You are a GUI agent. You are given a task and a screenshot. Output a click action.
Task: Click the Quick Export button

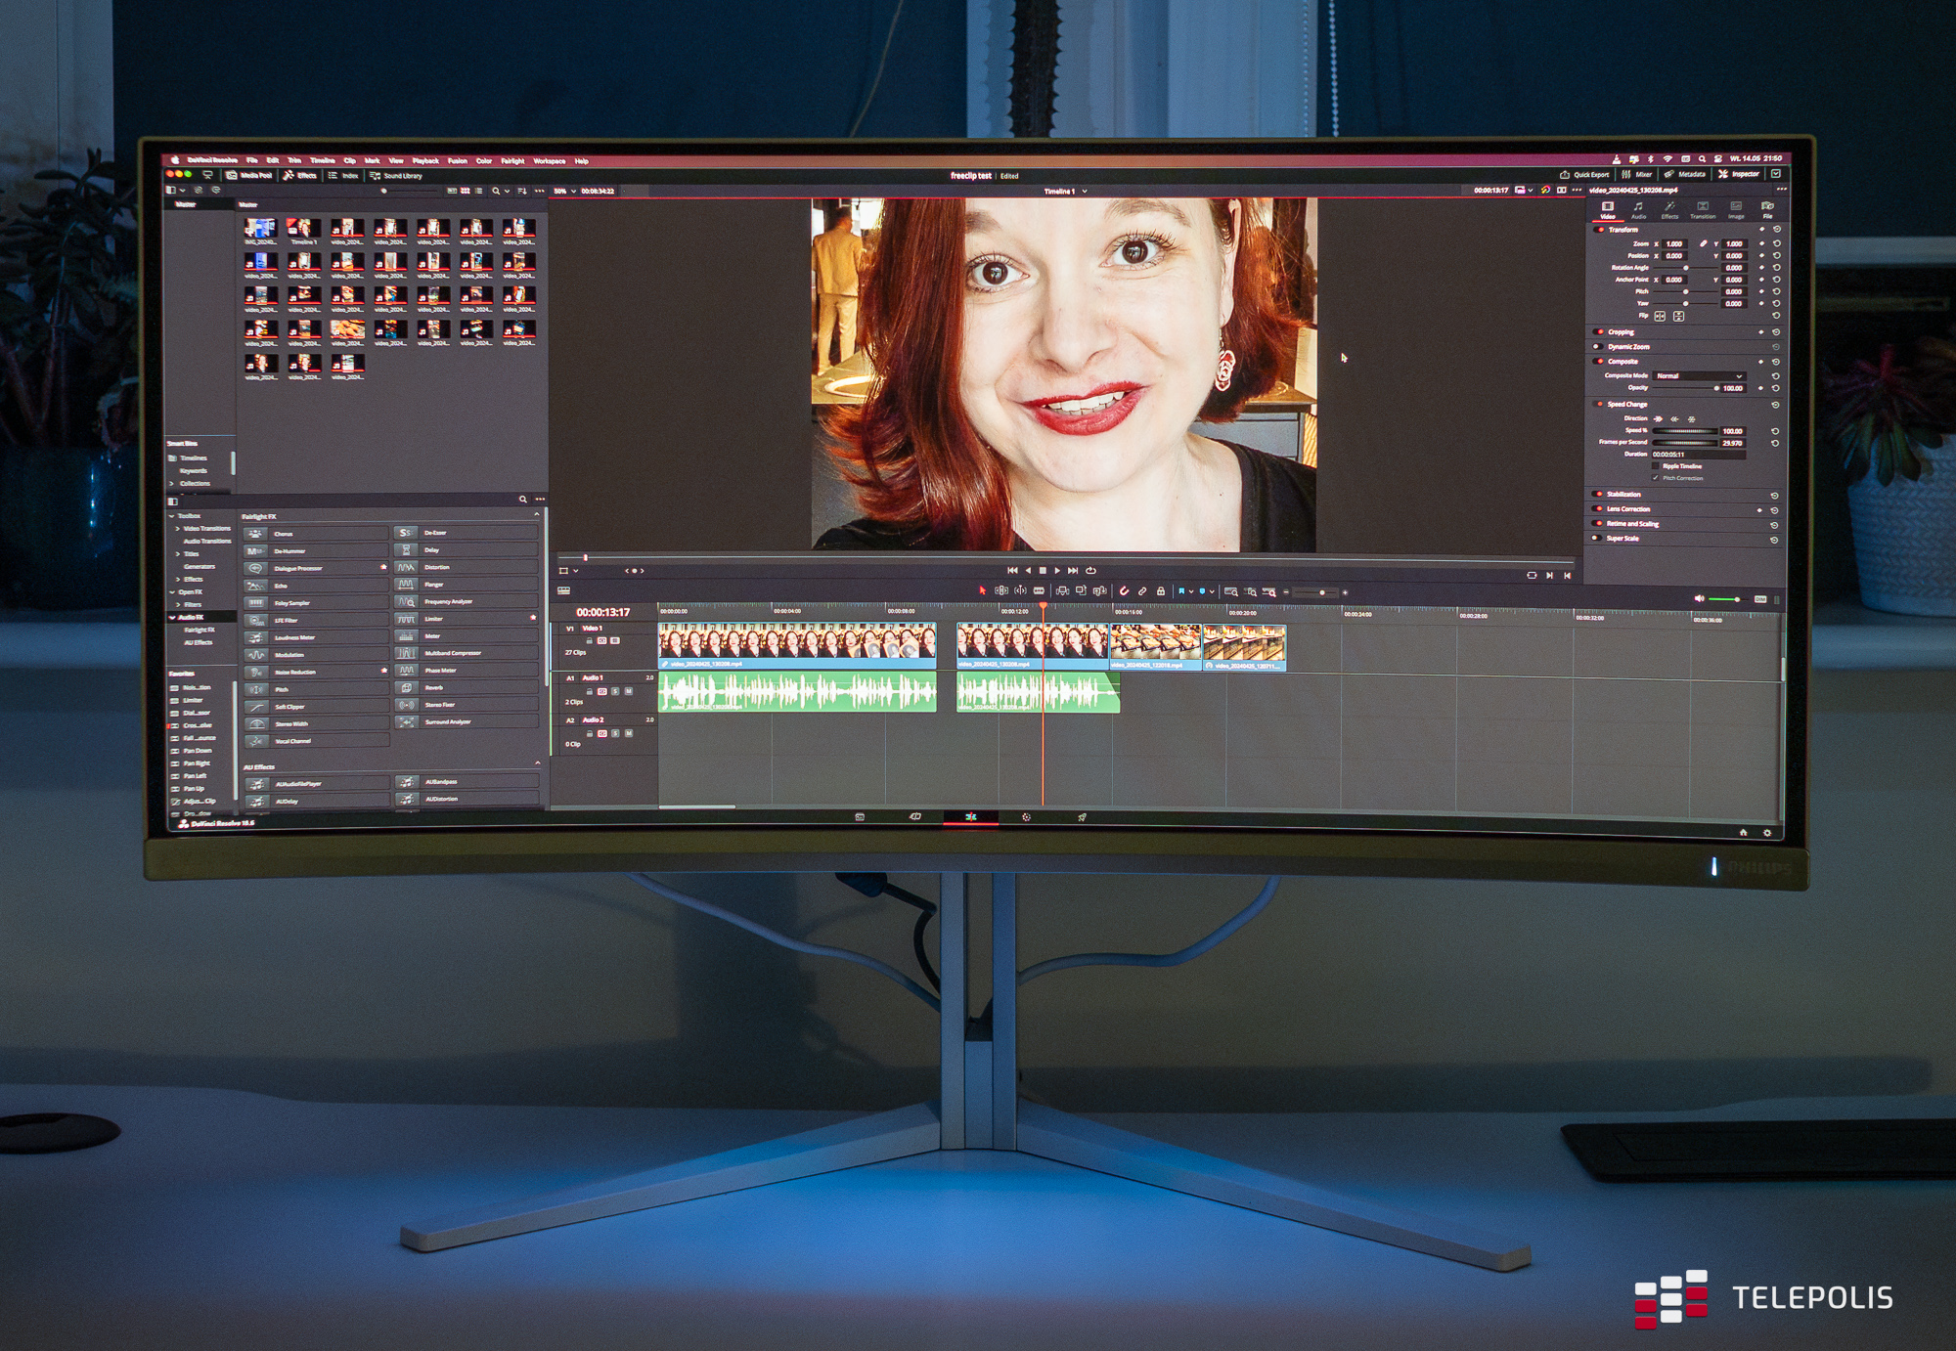pyautogui.click(x=1584, y=175)
